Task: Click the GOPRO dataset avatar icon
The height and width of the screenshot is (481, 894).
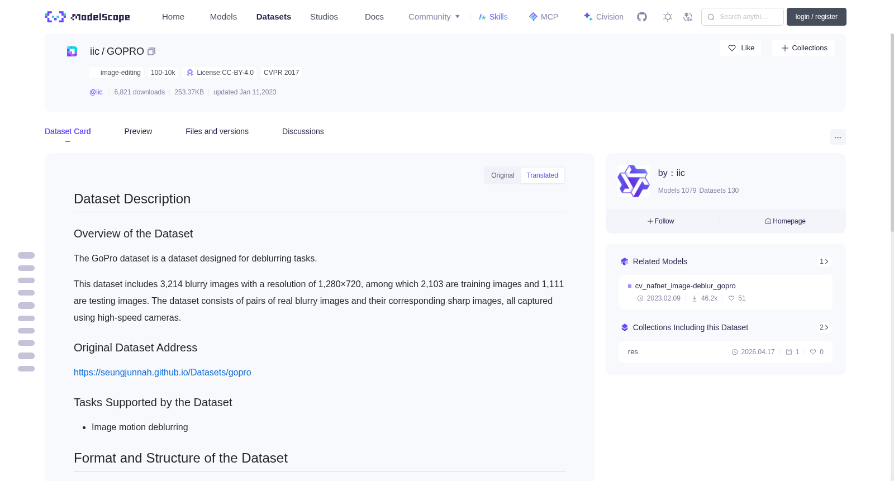Action: [x=72, y=51]
